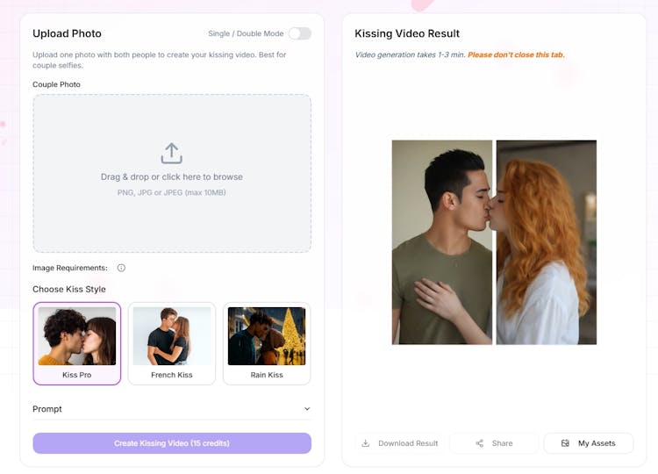Select the Kiss Pro style card
This screenshot has width=658, height=474.
tap(77, 343)
